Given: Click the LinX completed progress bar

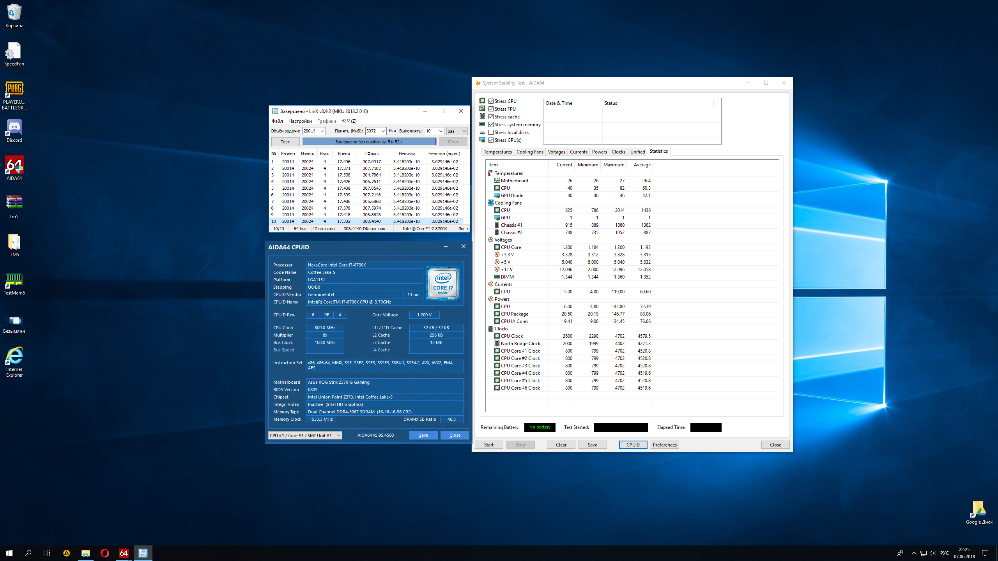Looking at the screenshot, I should click(x=369, y=142).
